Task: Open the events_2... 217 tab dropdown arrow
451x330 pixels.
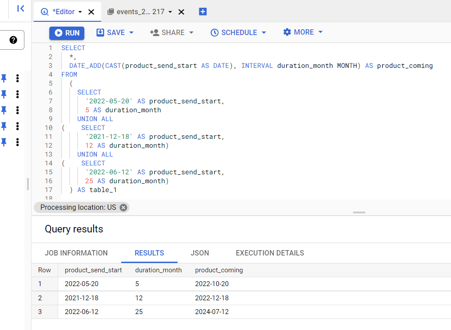Action: click(x=170, y=12)
